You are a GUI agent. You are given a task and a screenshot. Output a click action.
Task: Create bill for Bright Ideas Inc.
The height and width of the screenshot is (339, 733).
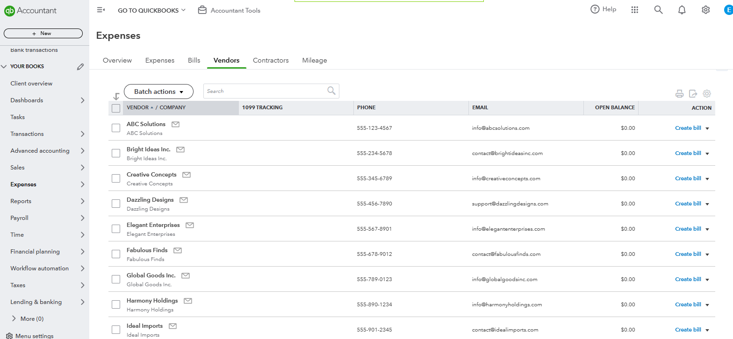tap(688, 153)
